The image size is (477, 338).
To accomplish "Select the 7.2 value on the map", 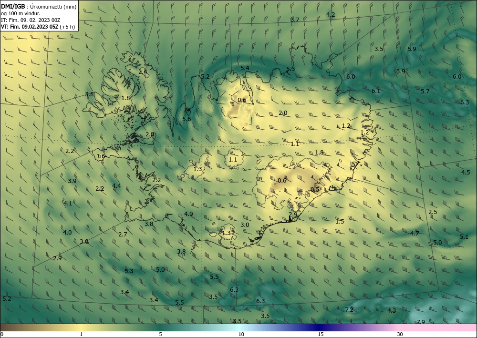I will pyautogui.click(x=349, y=309).
